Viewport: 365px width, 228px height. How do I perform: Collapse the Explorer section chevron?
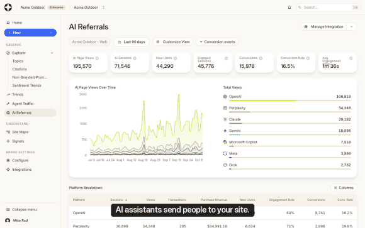[x=52, y=53]
